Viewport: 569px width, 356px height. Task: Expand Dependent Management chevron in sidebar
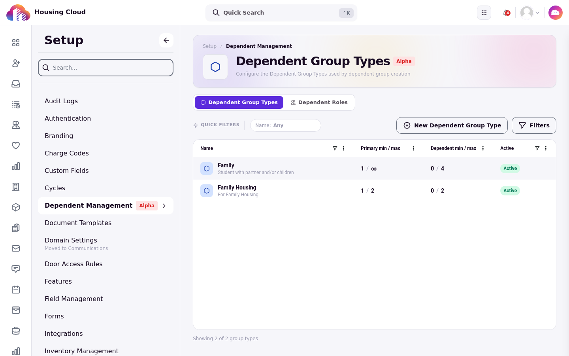click(x=164, y=206)
